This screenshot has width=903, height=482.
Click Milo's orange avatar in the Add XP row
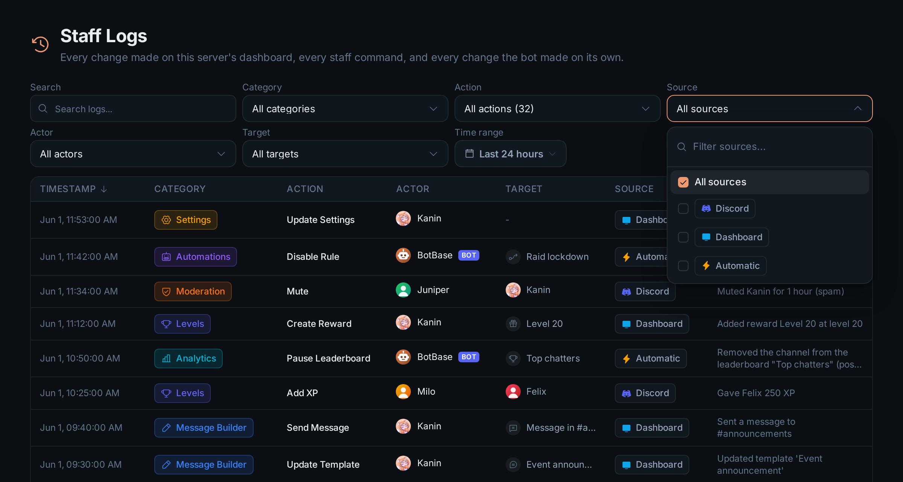403,392
